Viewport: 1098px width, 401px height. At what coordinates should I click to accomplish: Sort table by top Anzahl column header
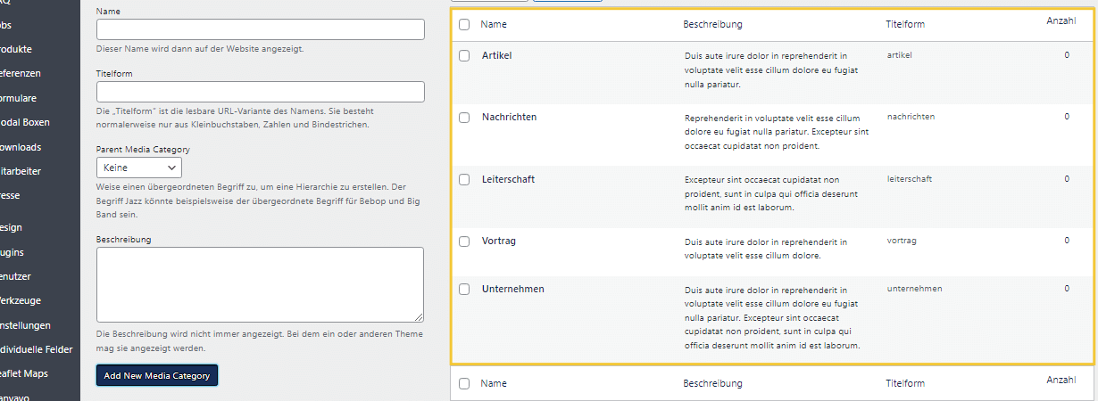(1061, 20)
